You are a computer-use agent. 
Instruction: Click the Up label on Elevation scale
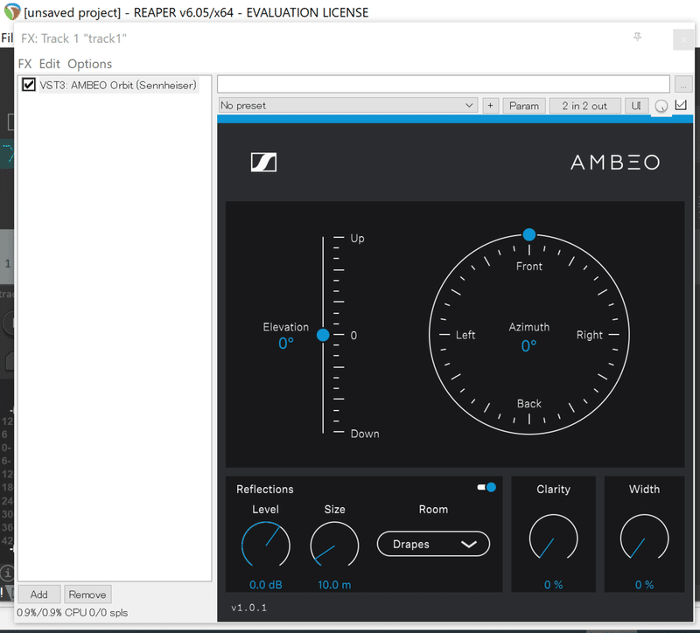[357, 238]
